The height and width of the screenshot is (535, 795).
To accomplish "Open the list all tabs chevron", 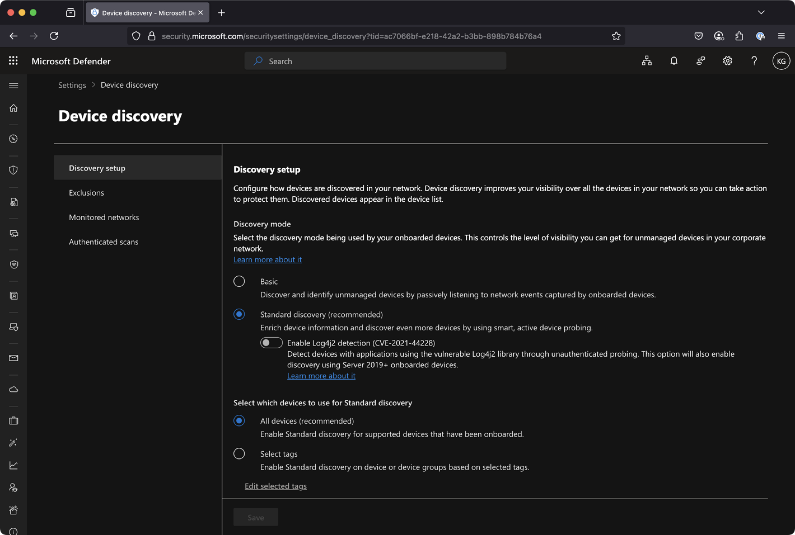I will (x=761, y=13).
